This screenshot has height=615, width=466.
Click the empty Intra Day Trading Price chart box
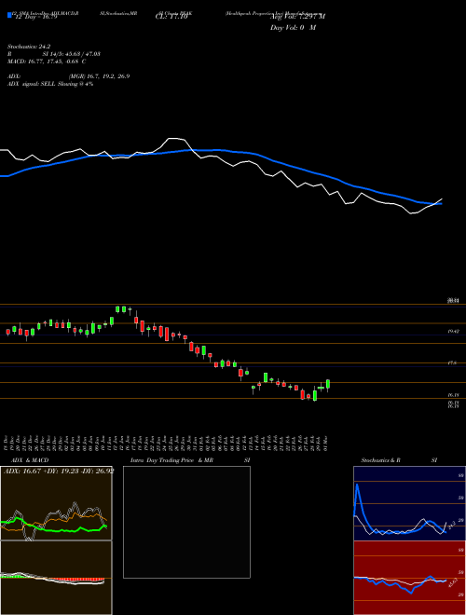[x=186, y=522]
